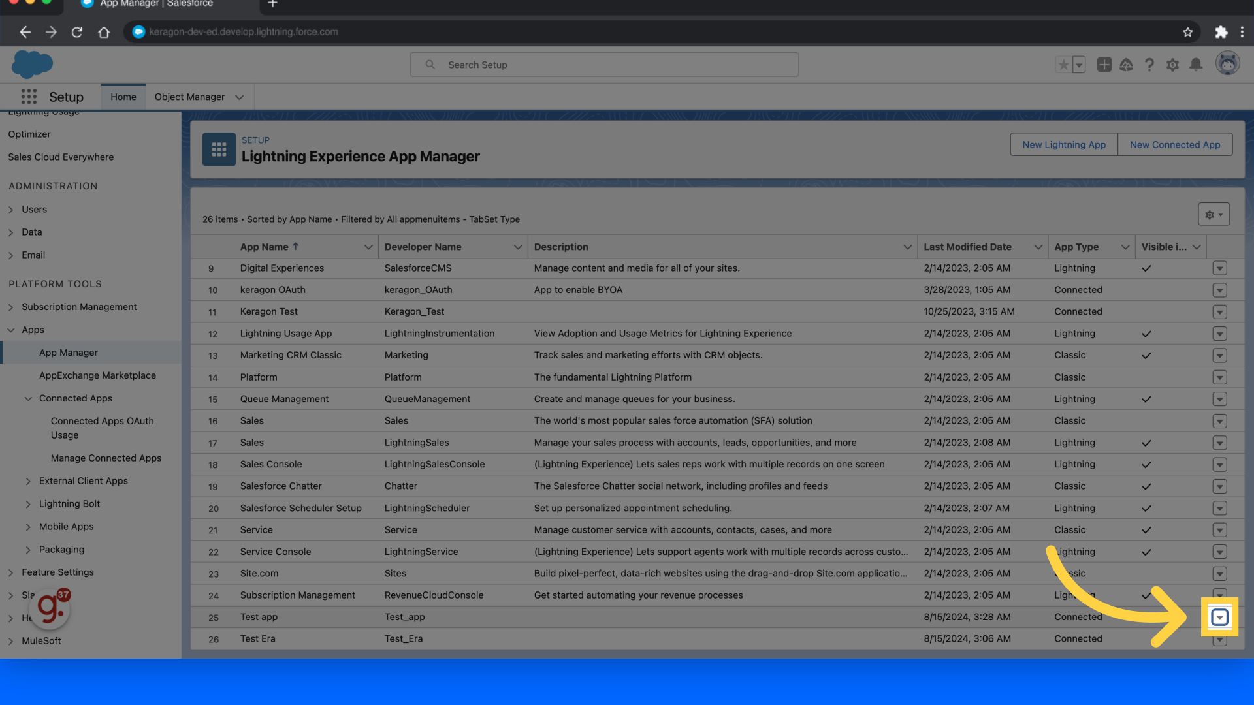Open the help question mark icon
Image resolution: width=1254 pixels, height=705 pixels.
[x=1150, y=65]
